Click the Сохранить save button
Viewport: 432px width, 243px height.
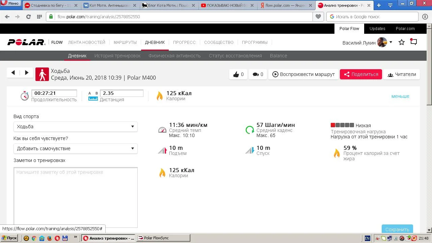[x=397, y=229]
